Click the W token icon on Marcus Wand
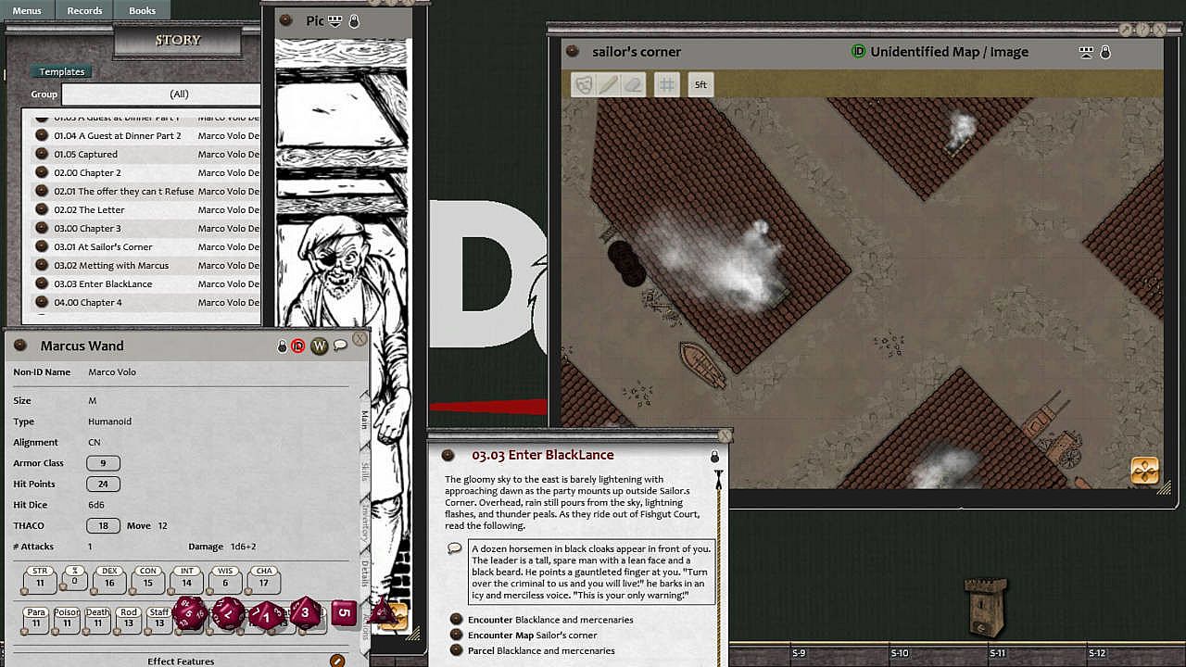The width and height of the screenshot is (1186, 667). point(319,346)
